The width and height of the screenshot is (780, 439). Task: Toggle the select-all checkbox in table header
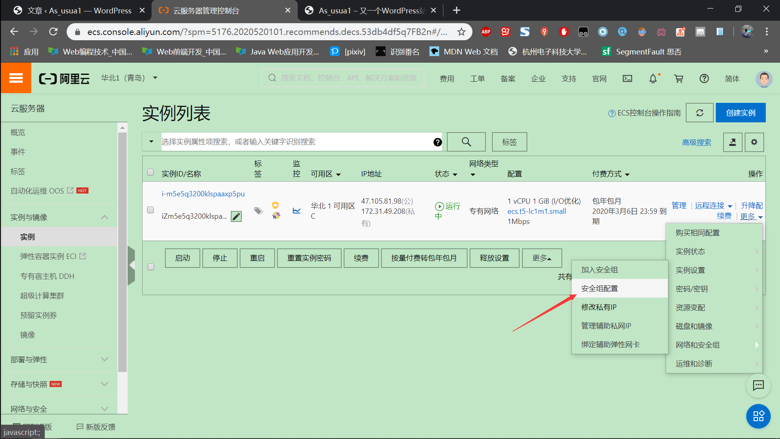(x=150, y=172)
